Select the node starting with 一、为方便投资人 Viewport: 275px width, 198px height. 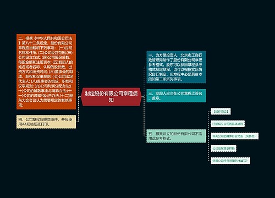(176, 67)
